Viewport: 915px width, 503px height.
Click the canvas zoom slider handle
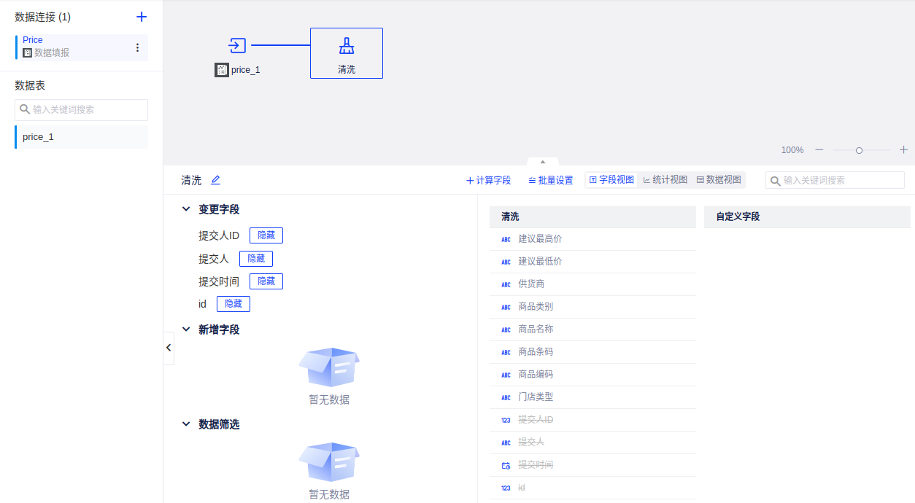coord(859,150)
